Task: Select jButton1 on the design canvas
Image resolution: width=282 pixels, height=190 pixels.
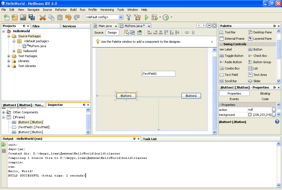Action: point(126,96)
